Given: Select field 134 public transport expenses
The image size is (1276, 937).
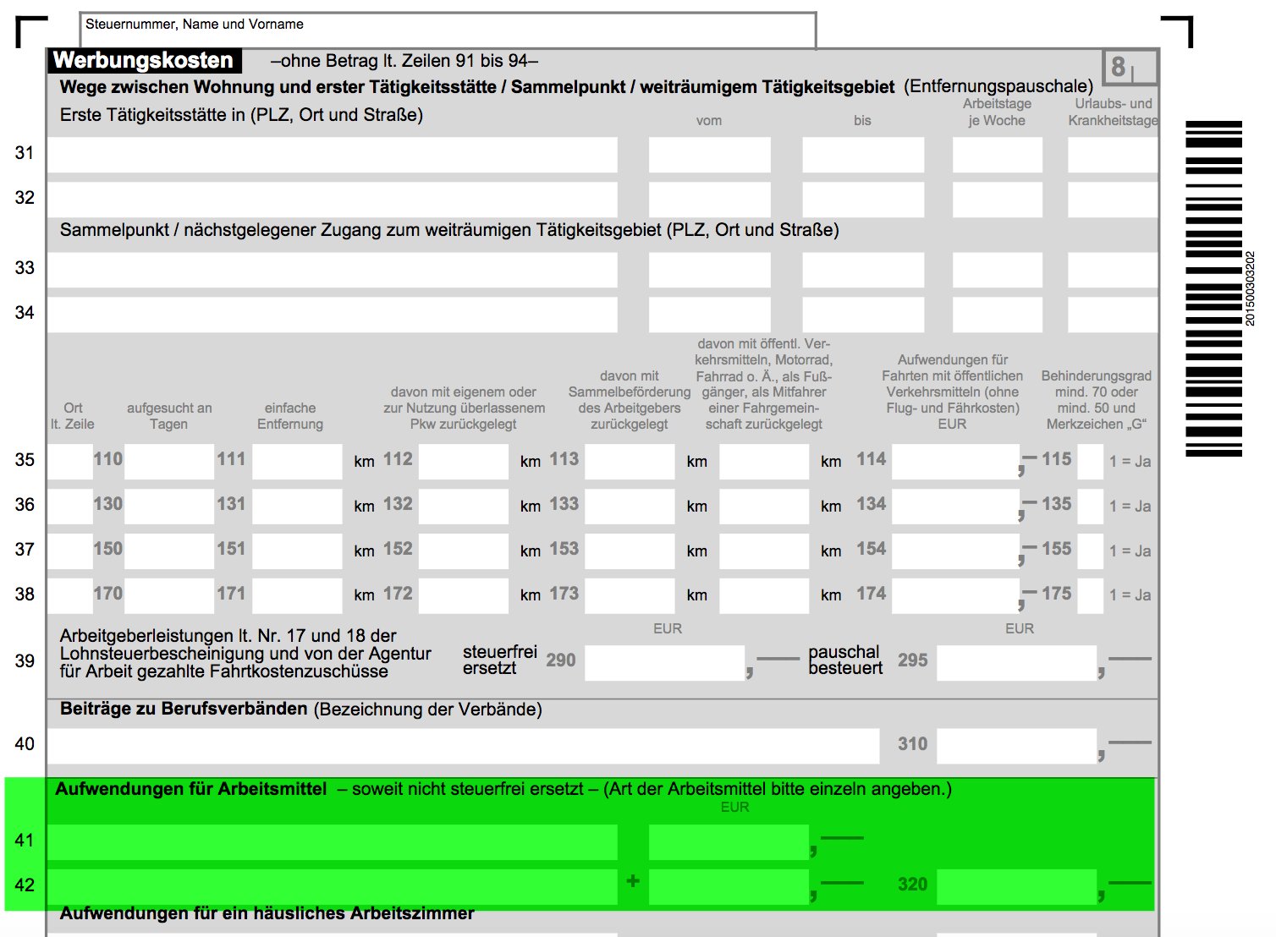Looking at the screenshot, I should tap(956, 507).
